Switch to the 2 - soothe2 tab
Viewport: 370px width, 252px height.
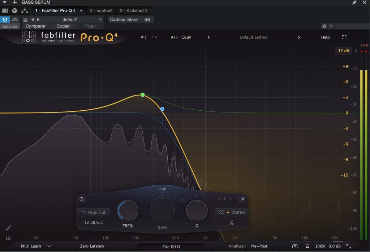coord(101,10)
